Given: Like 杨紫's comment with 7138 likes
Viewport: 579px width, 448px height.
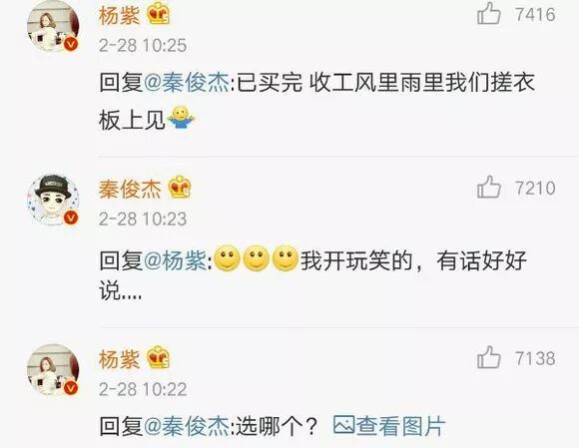Looking at the screenshot, I should click(x=489, y=357).
